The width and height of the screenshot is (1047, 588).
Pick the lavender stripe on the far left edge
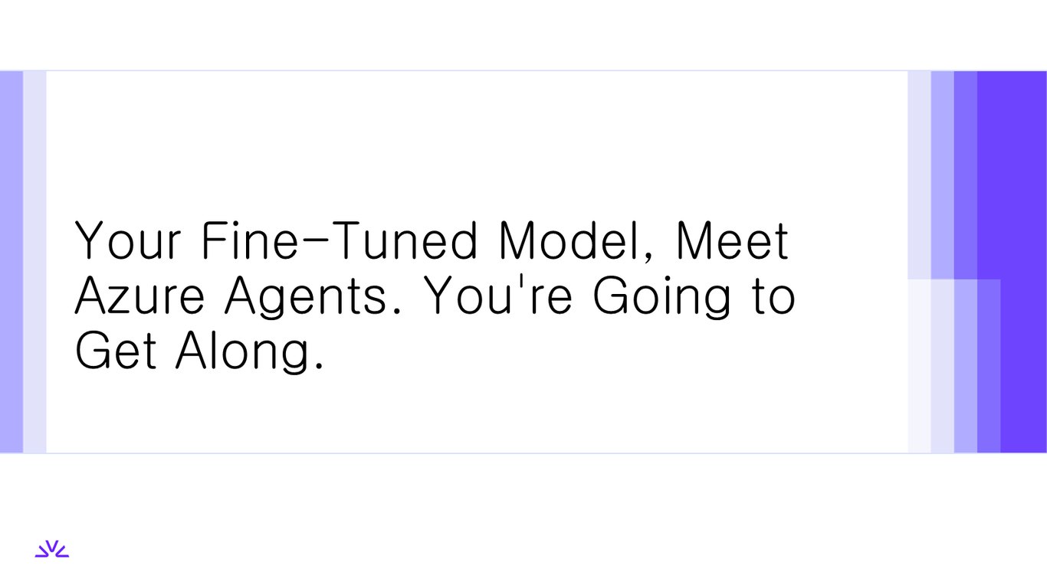tap(11, 261)
